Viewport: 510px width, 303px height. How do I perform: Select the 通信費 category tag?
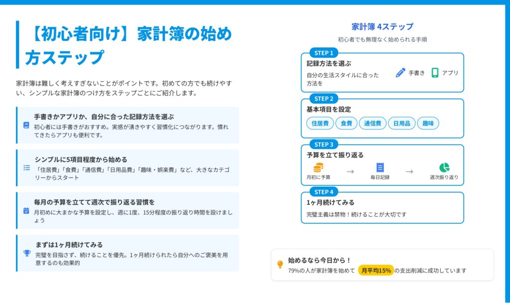373,123
